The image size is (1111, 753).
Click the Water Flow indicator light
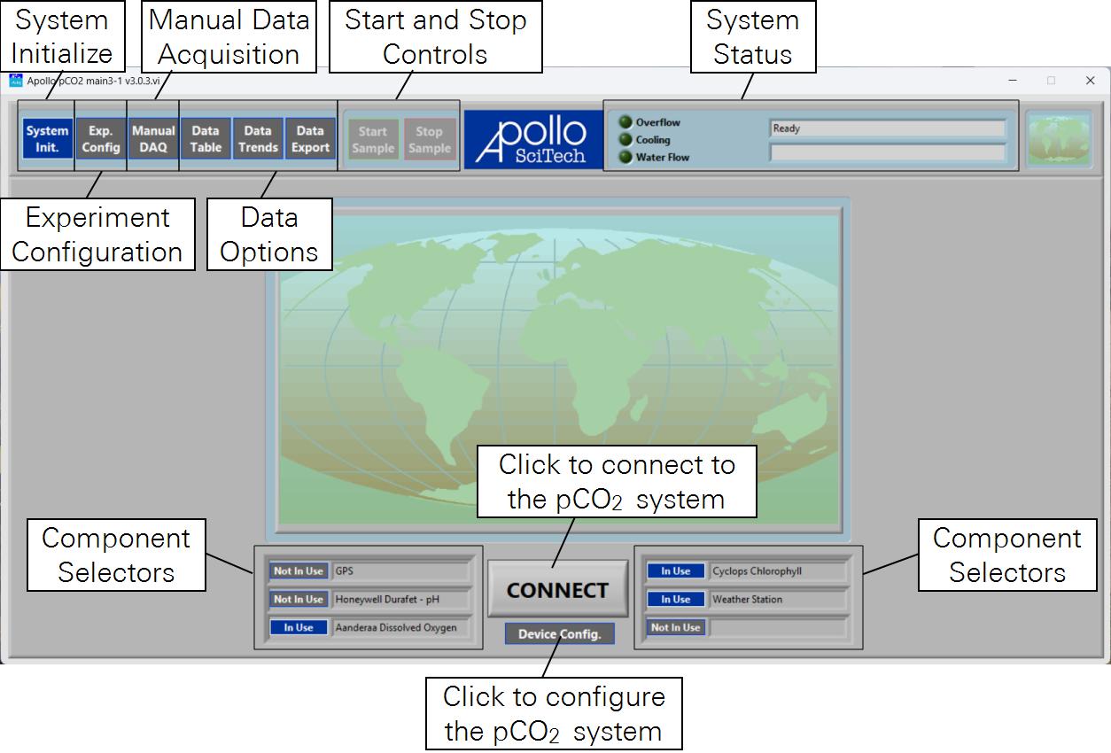(625, 158)
